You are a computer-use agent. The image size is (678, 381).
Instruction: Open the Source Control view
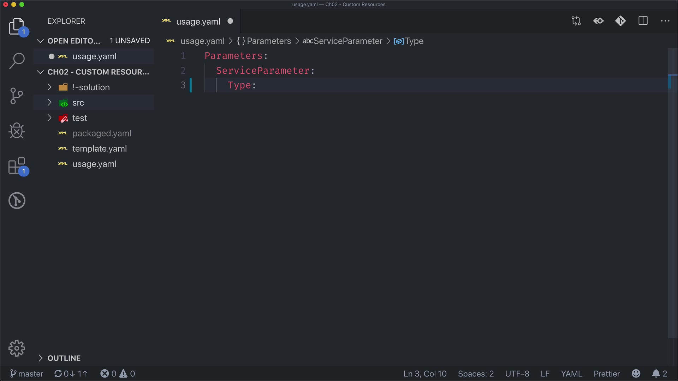(17, 96)
